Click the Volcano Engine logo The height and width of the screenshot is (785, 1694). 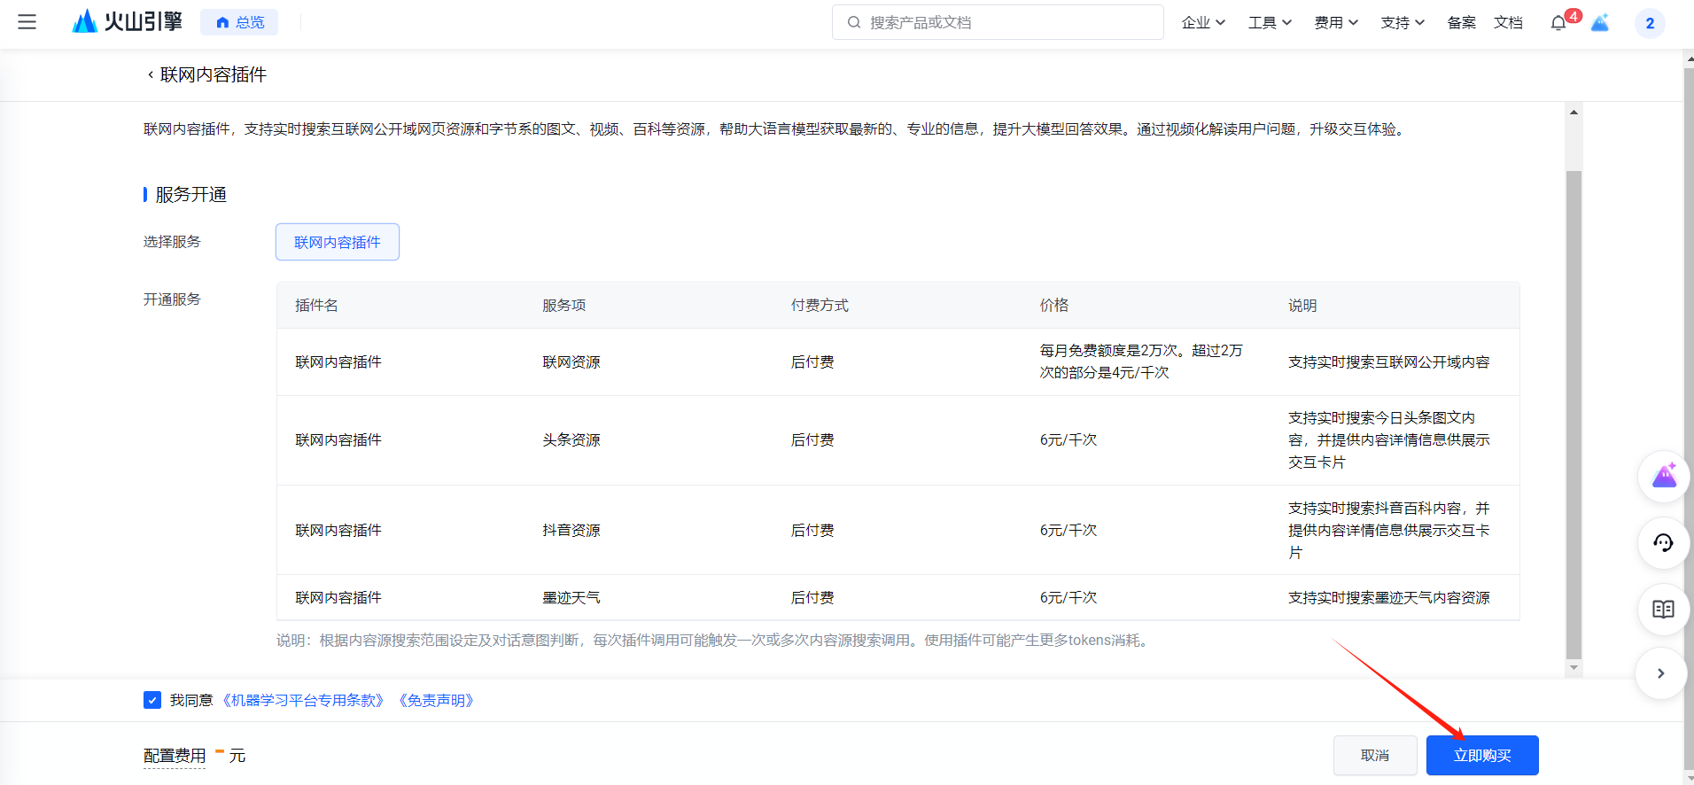[127, 22]
